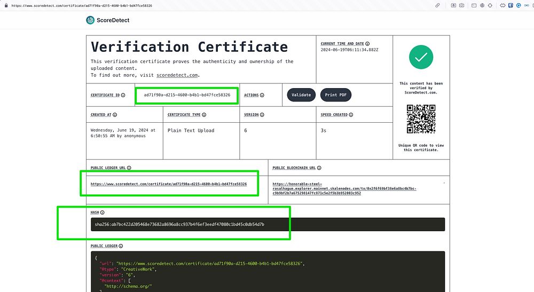The image size is (534, 292).
Task: Click the blue square extension icon
Action: (511, 5)
